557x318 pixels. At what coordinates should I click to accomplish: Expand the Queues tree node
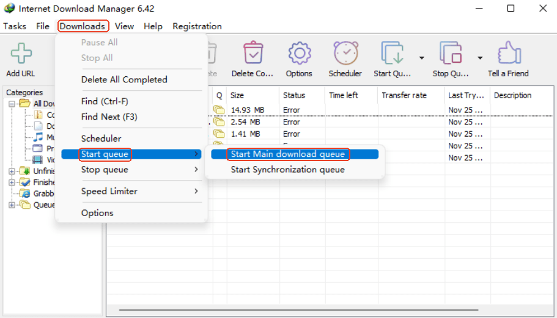click(12, 205)
